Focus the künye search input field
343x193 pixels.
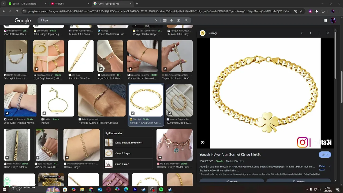pos(96,20)
